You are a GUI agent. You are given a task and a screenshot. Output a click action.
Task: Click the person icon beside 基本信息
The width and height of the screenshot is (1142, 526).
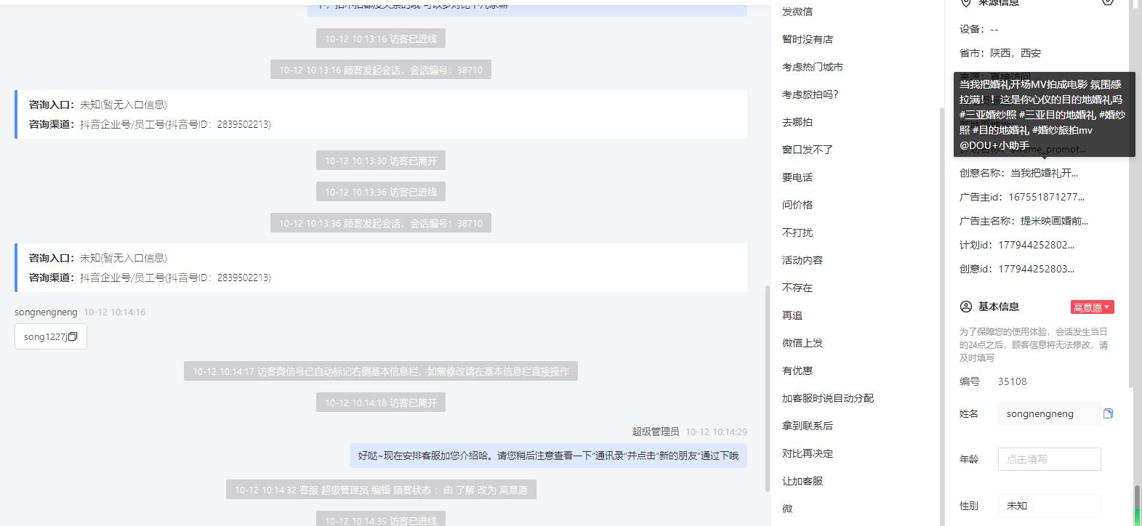(x=966, y=307)
